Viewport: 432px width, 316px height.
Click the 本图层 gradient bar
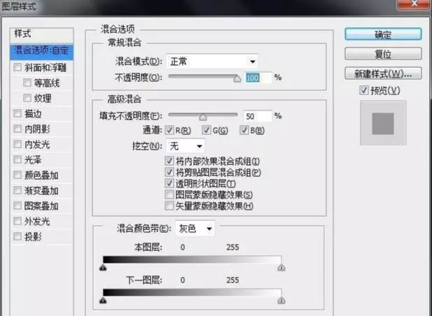click(x=192, y=259)
